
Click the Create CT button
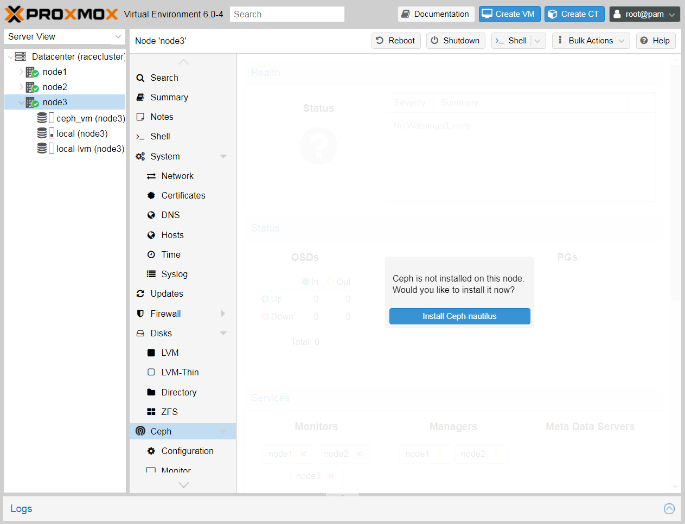click(x=574, y=14)
